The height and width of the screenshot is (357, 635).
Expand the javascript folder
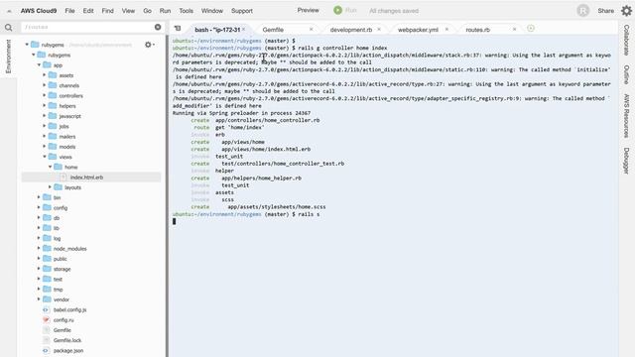(45, 116)
